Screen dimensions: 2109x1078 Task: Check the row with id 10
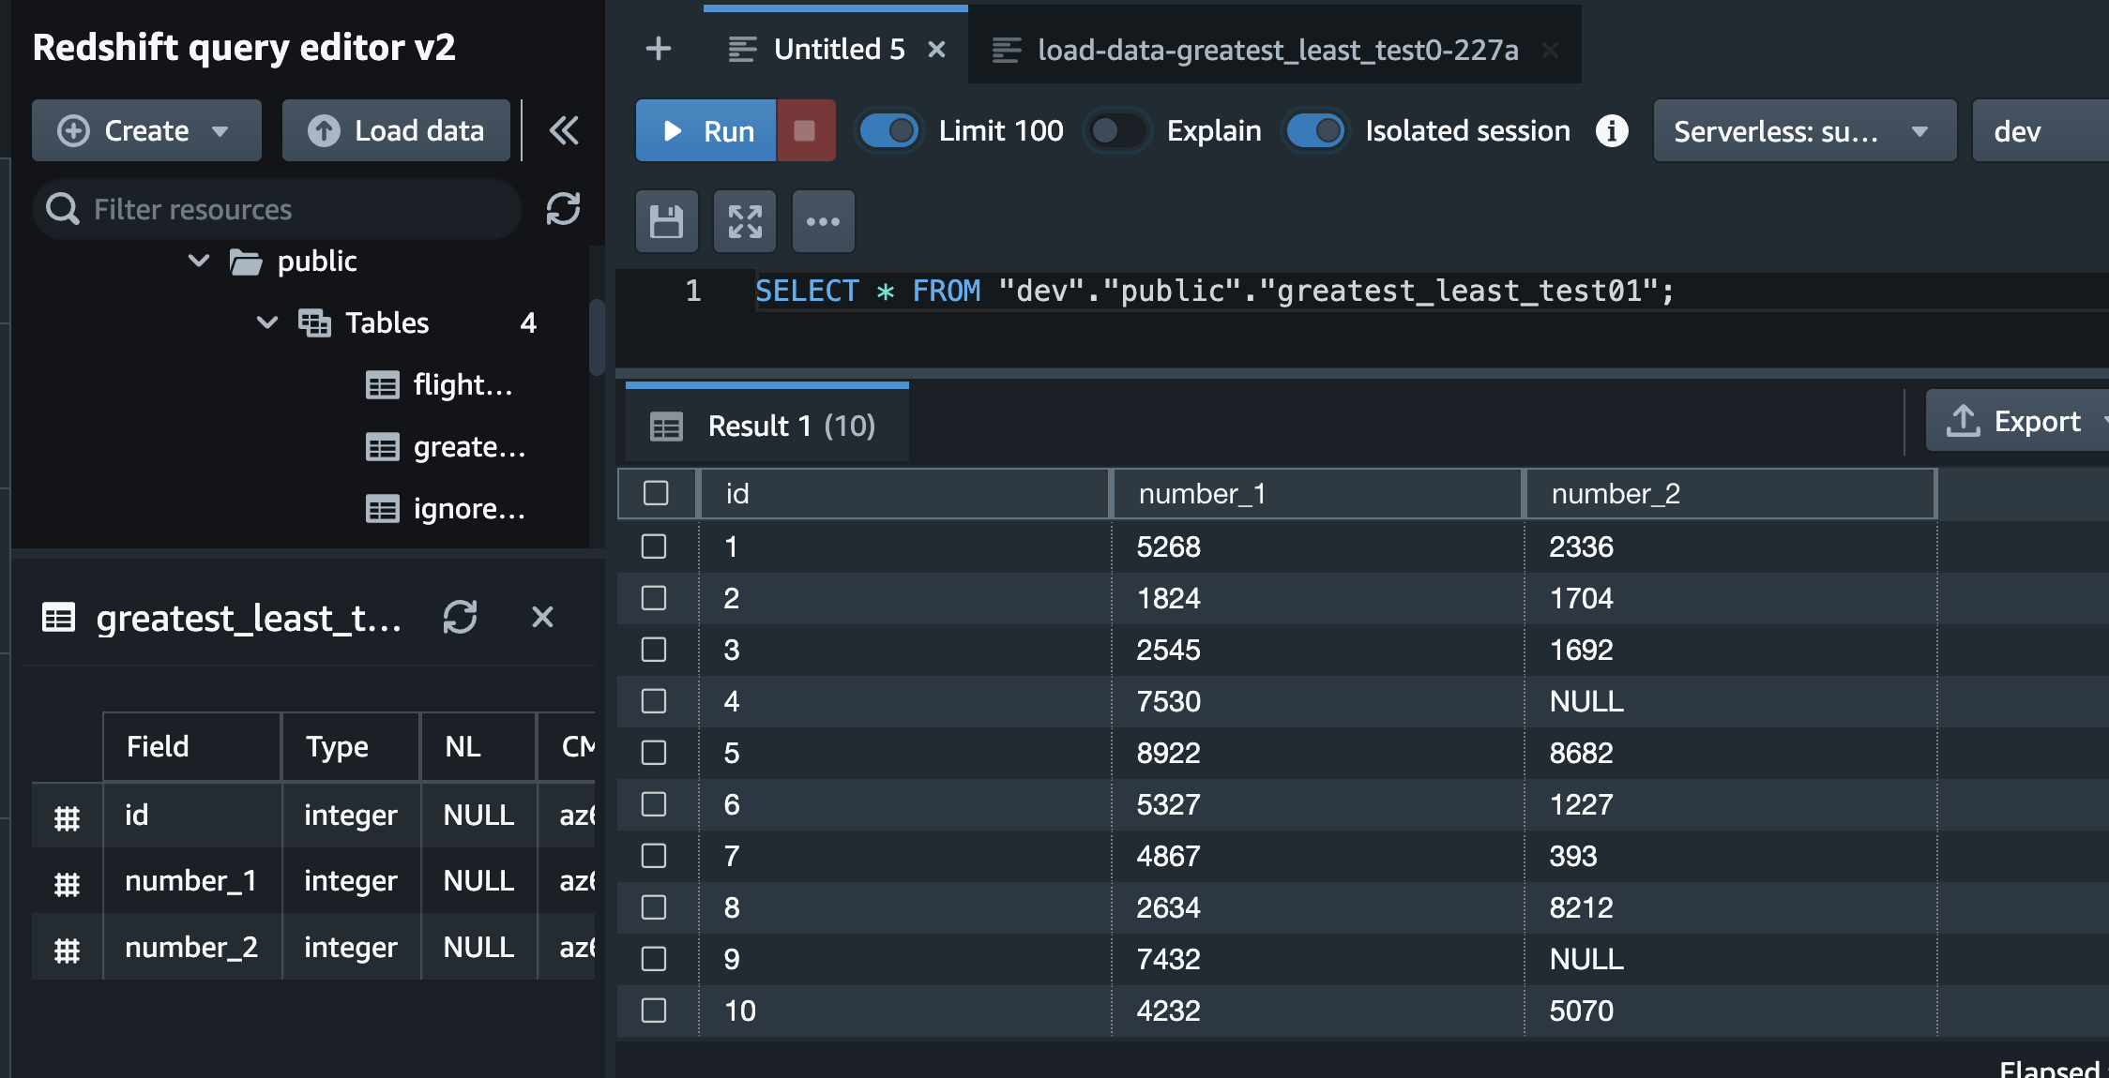tap(654, 1011)
